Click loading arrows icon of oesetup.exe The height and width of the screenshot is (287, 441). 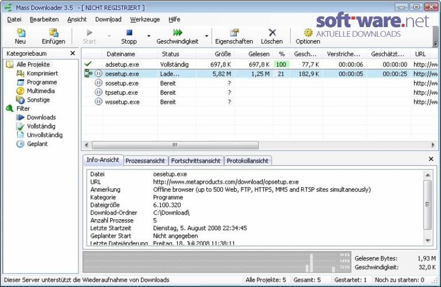(88, 73)
